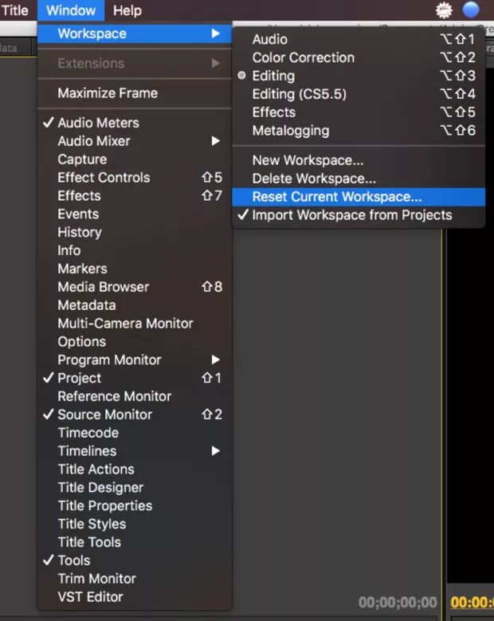Switch to the Color Correction workspace

pos(359,57)
